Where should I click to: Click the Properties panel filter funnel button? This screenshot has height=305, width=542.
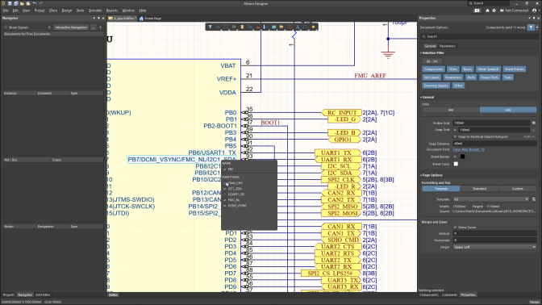pyautogui.click(x=531, y=27)
